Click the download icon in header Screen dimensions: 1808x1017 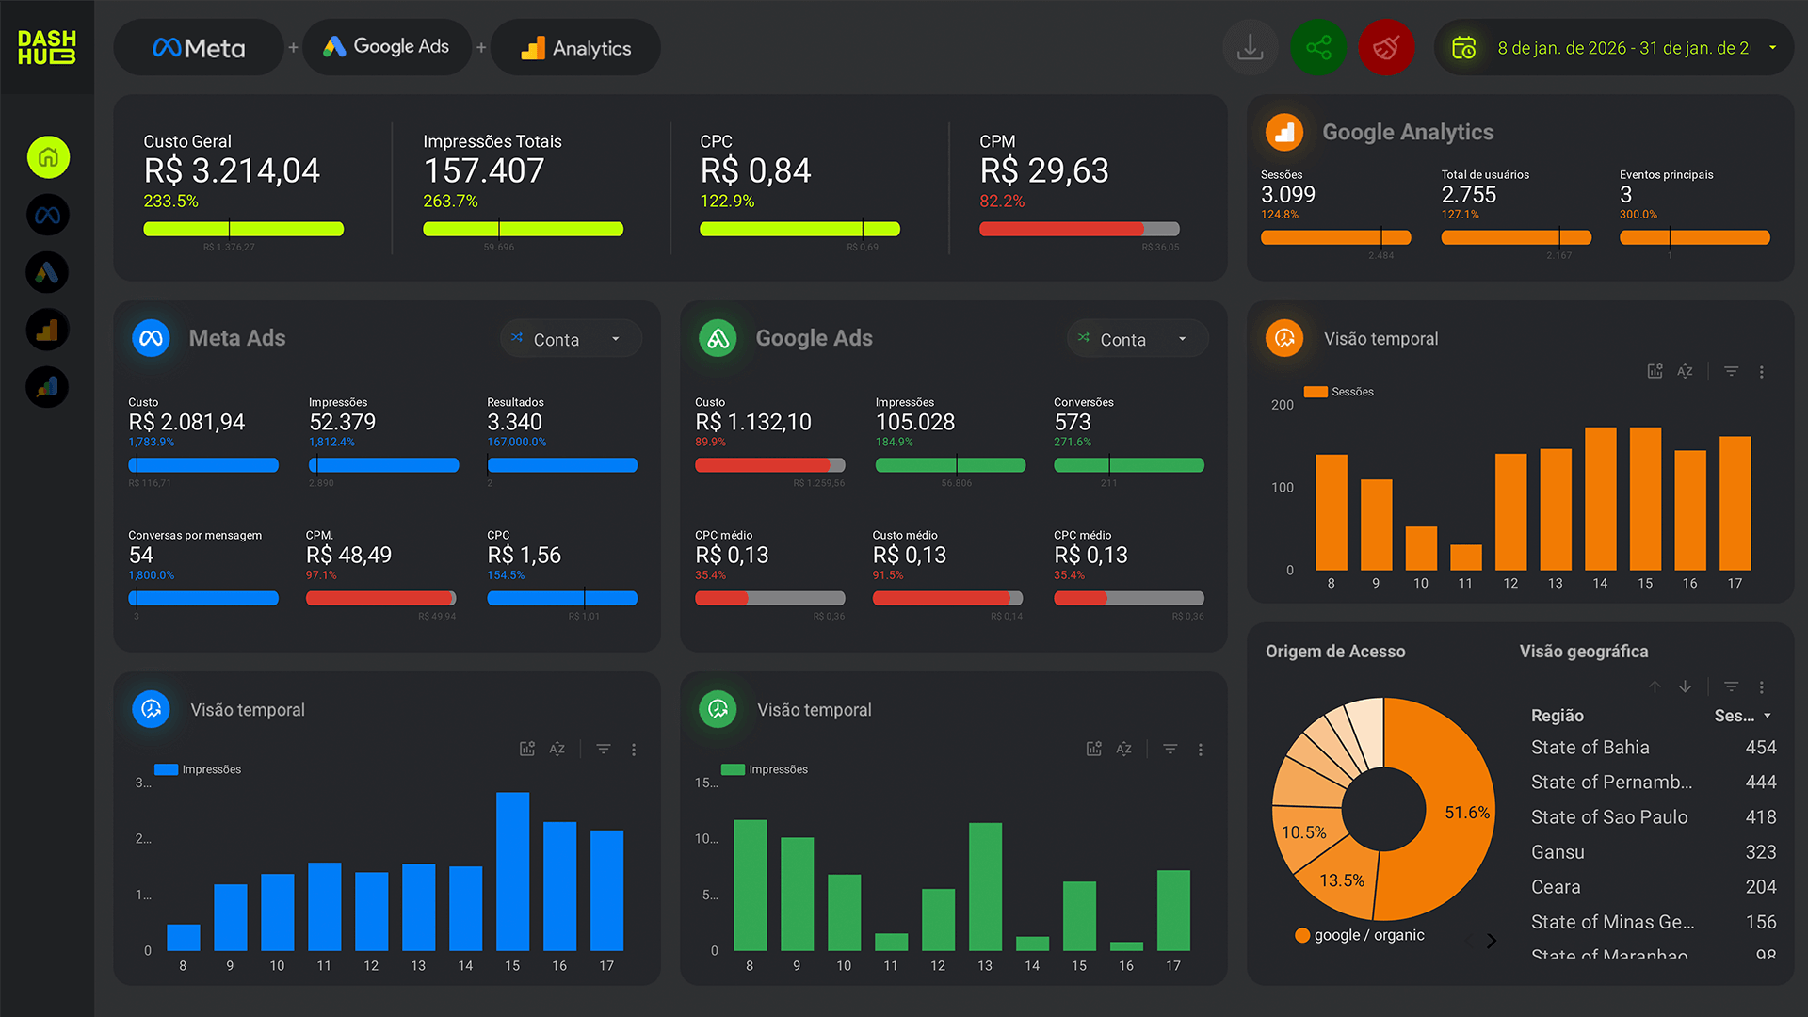coord(1250,47)
